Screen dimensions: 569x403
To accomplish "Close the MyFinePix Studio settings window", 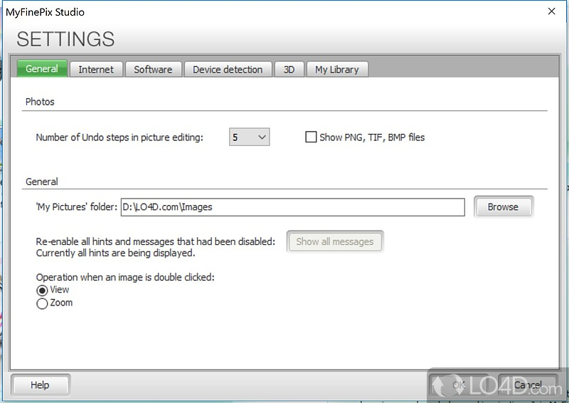I will tap(552, 11).
